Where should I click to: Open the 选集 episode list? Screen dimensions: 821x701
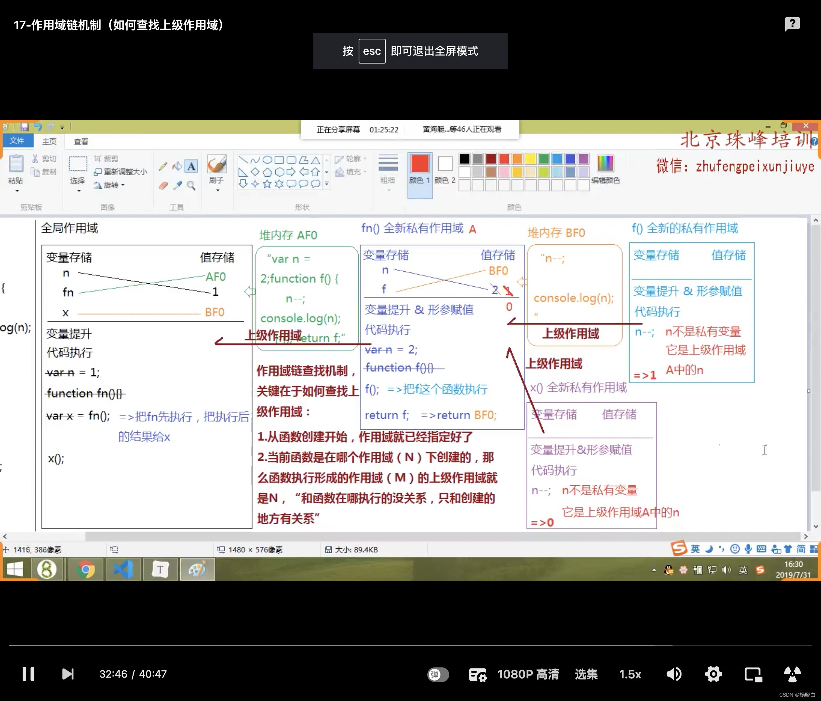[x=586, y=674]
